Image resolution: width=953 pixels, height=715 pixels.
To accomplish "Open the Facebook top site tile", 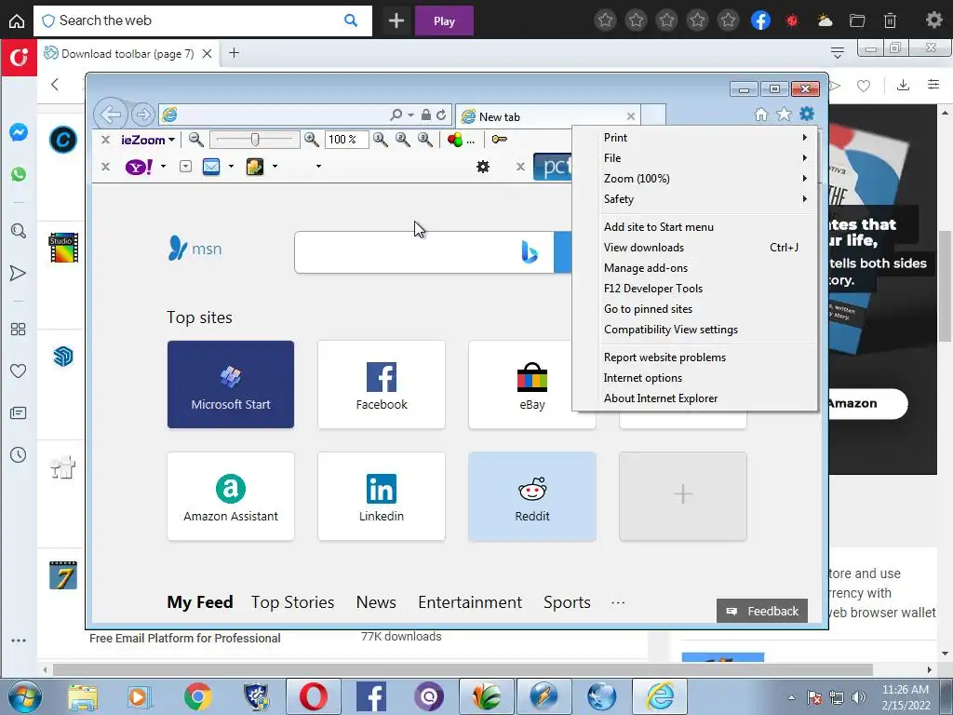I will click(381, 384).
